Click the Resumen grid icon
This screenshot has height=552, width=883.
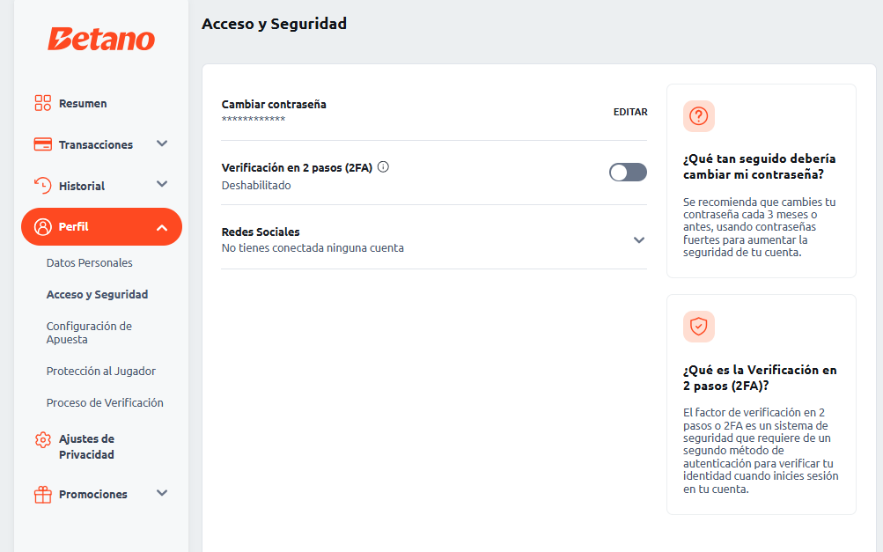[43, 103]
